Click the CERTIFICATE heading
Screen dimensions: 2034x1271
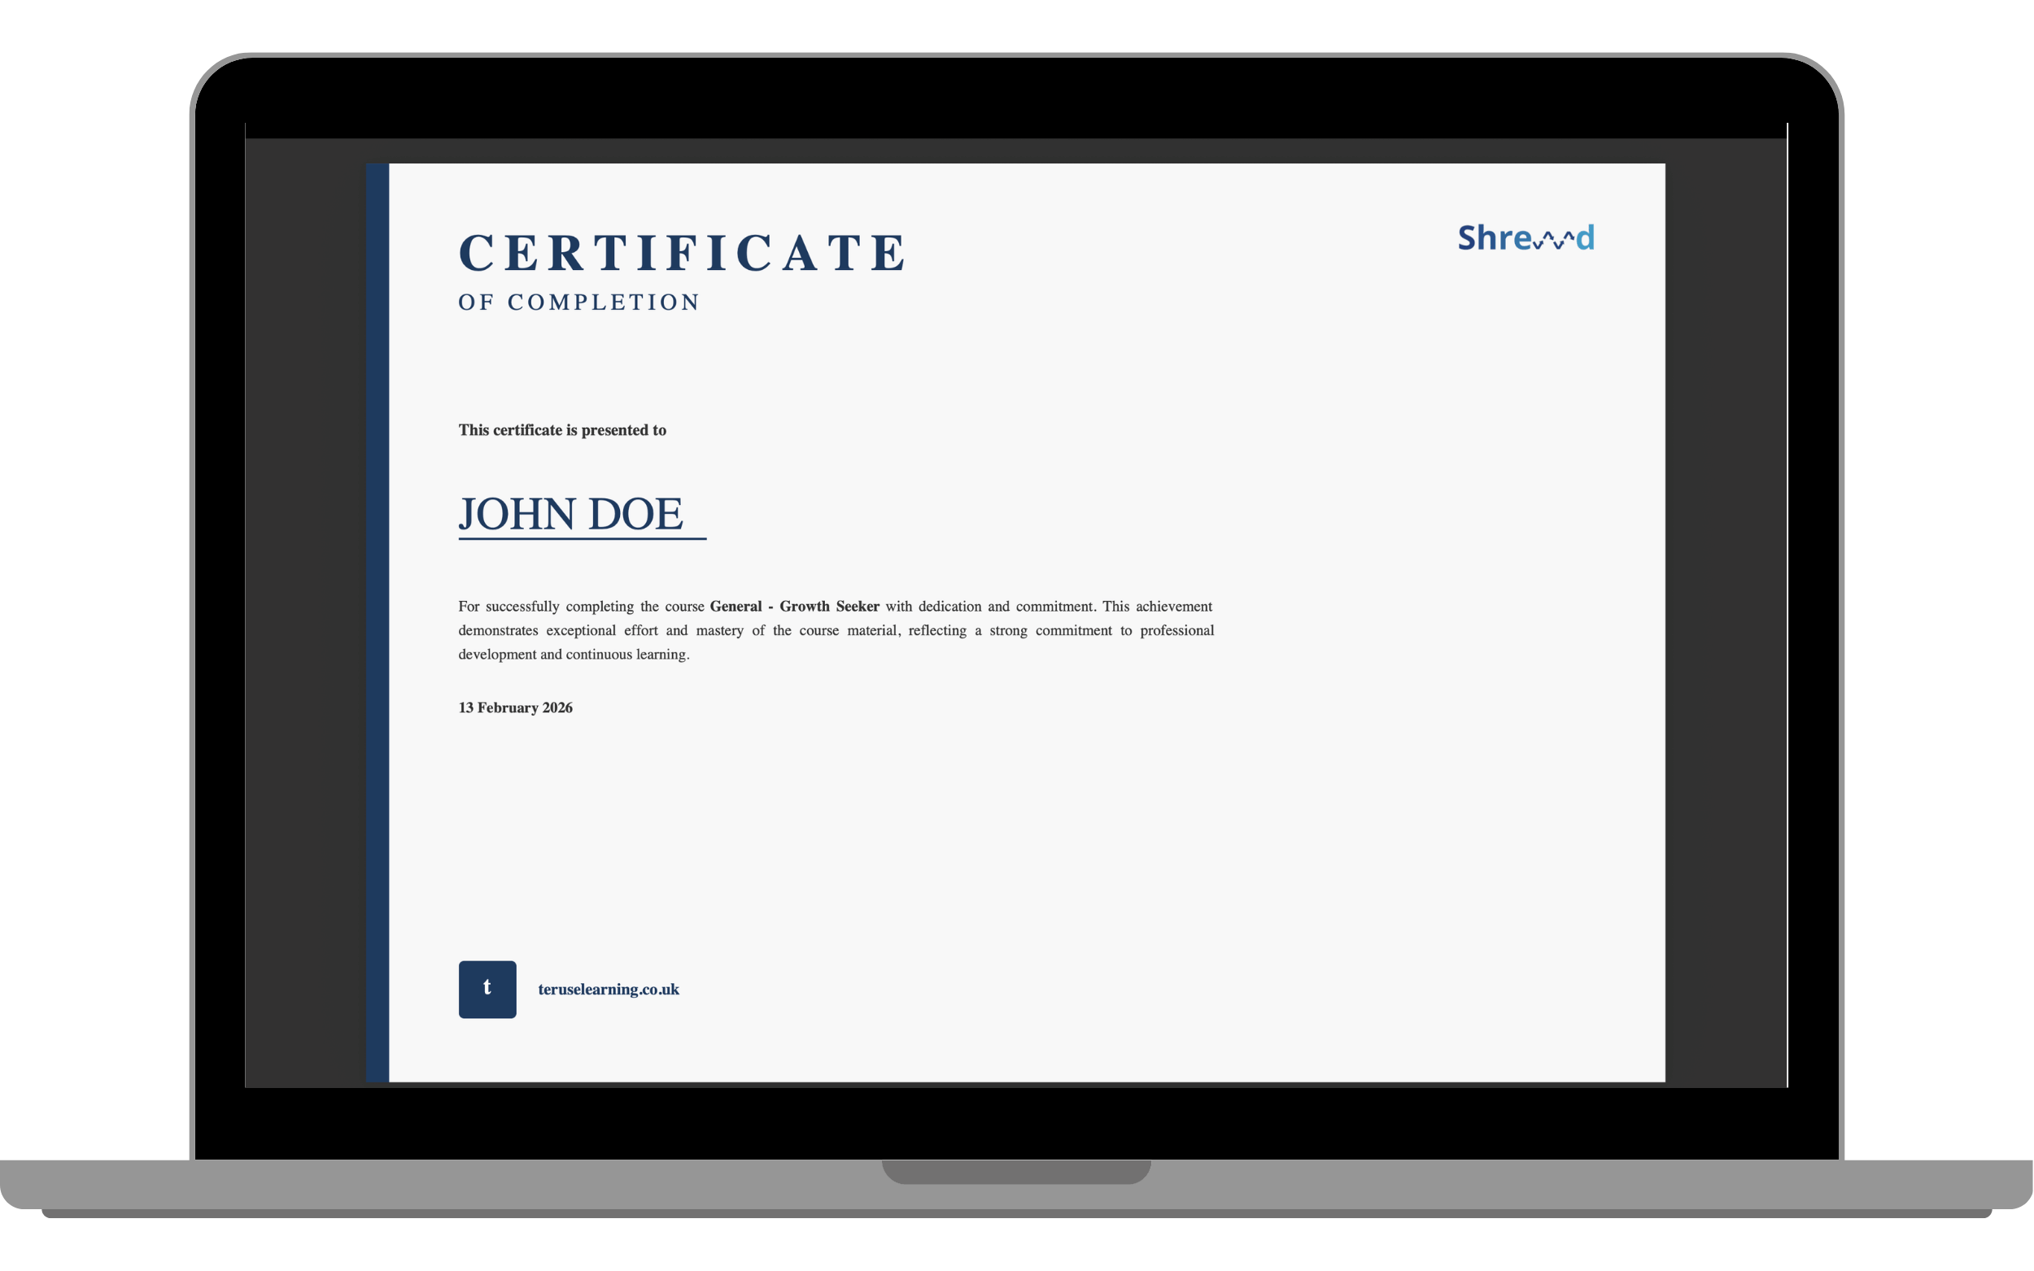click(682, 253)
